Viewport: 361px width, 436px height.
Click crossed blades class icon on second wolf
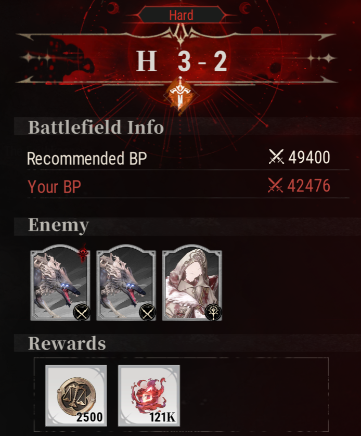(x=148, y=312)
